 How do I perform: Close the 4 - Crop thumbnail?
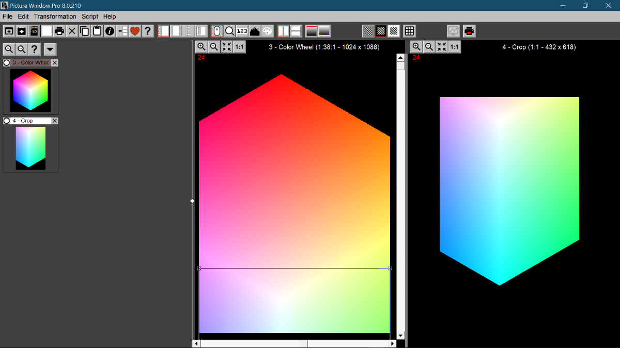tap(55, 121)
